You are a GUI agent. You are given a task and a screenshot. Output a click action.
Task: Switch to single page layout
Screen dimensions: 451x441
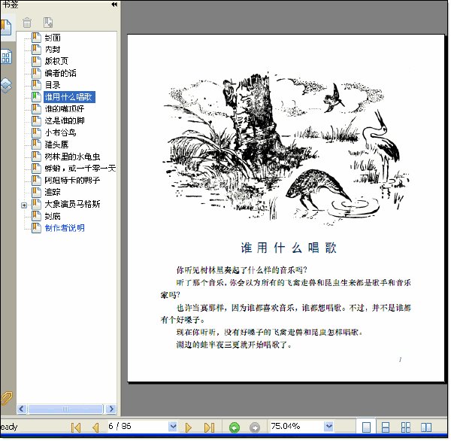pyautogui.click(x=366, y=427)
